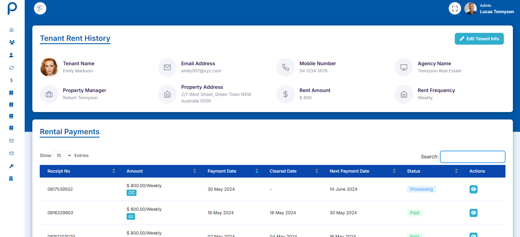520x237 pixels.
Task: Toggle the sidebar hamburger menu button
Action: pos(40,8)
